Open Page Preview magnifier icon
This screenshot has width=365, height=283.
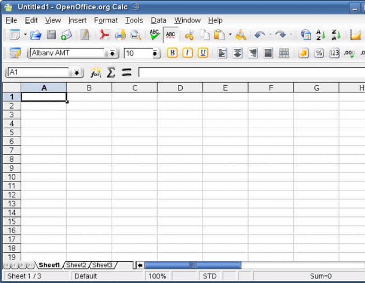[136, 35]
